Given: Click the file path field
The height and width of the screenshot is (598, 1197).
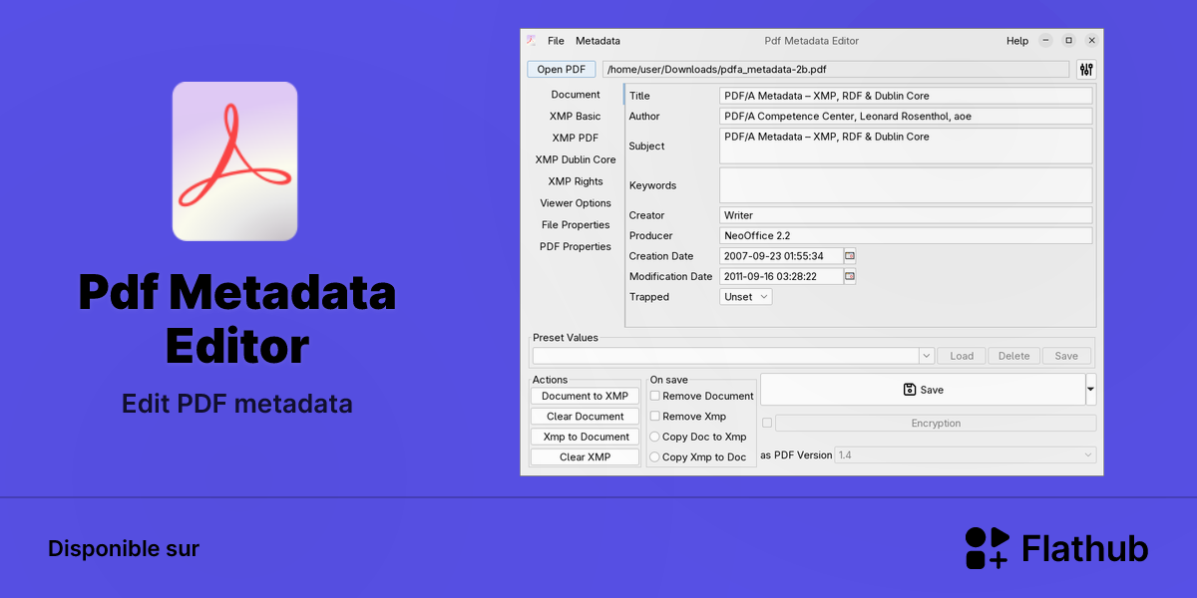Looking at the screenshot, I should 837,69.
